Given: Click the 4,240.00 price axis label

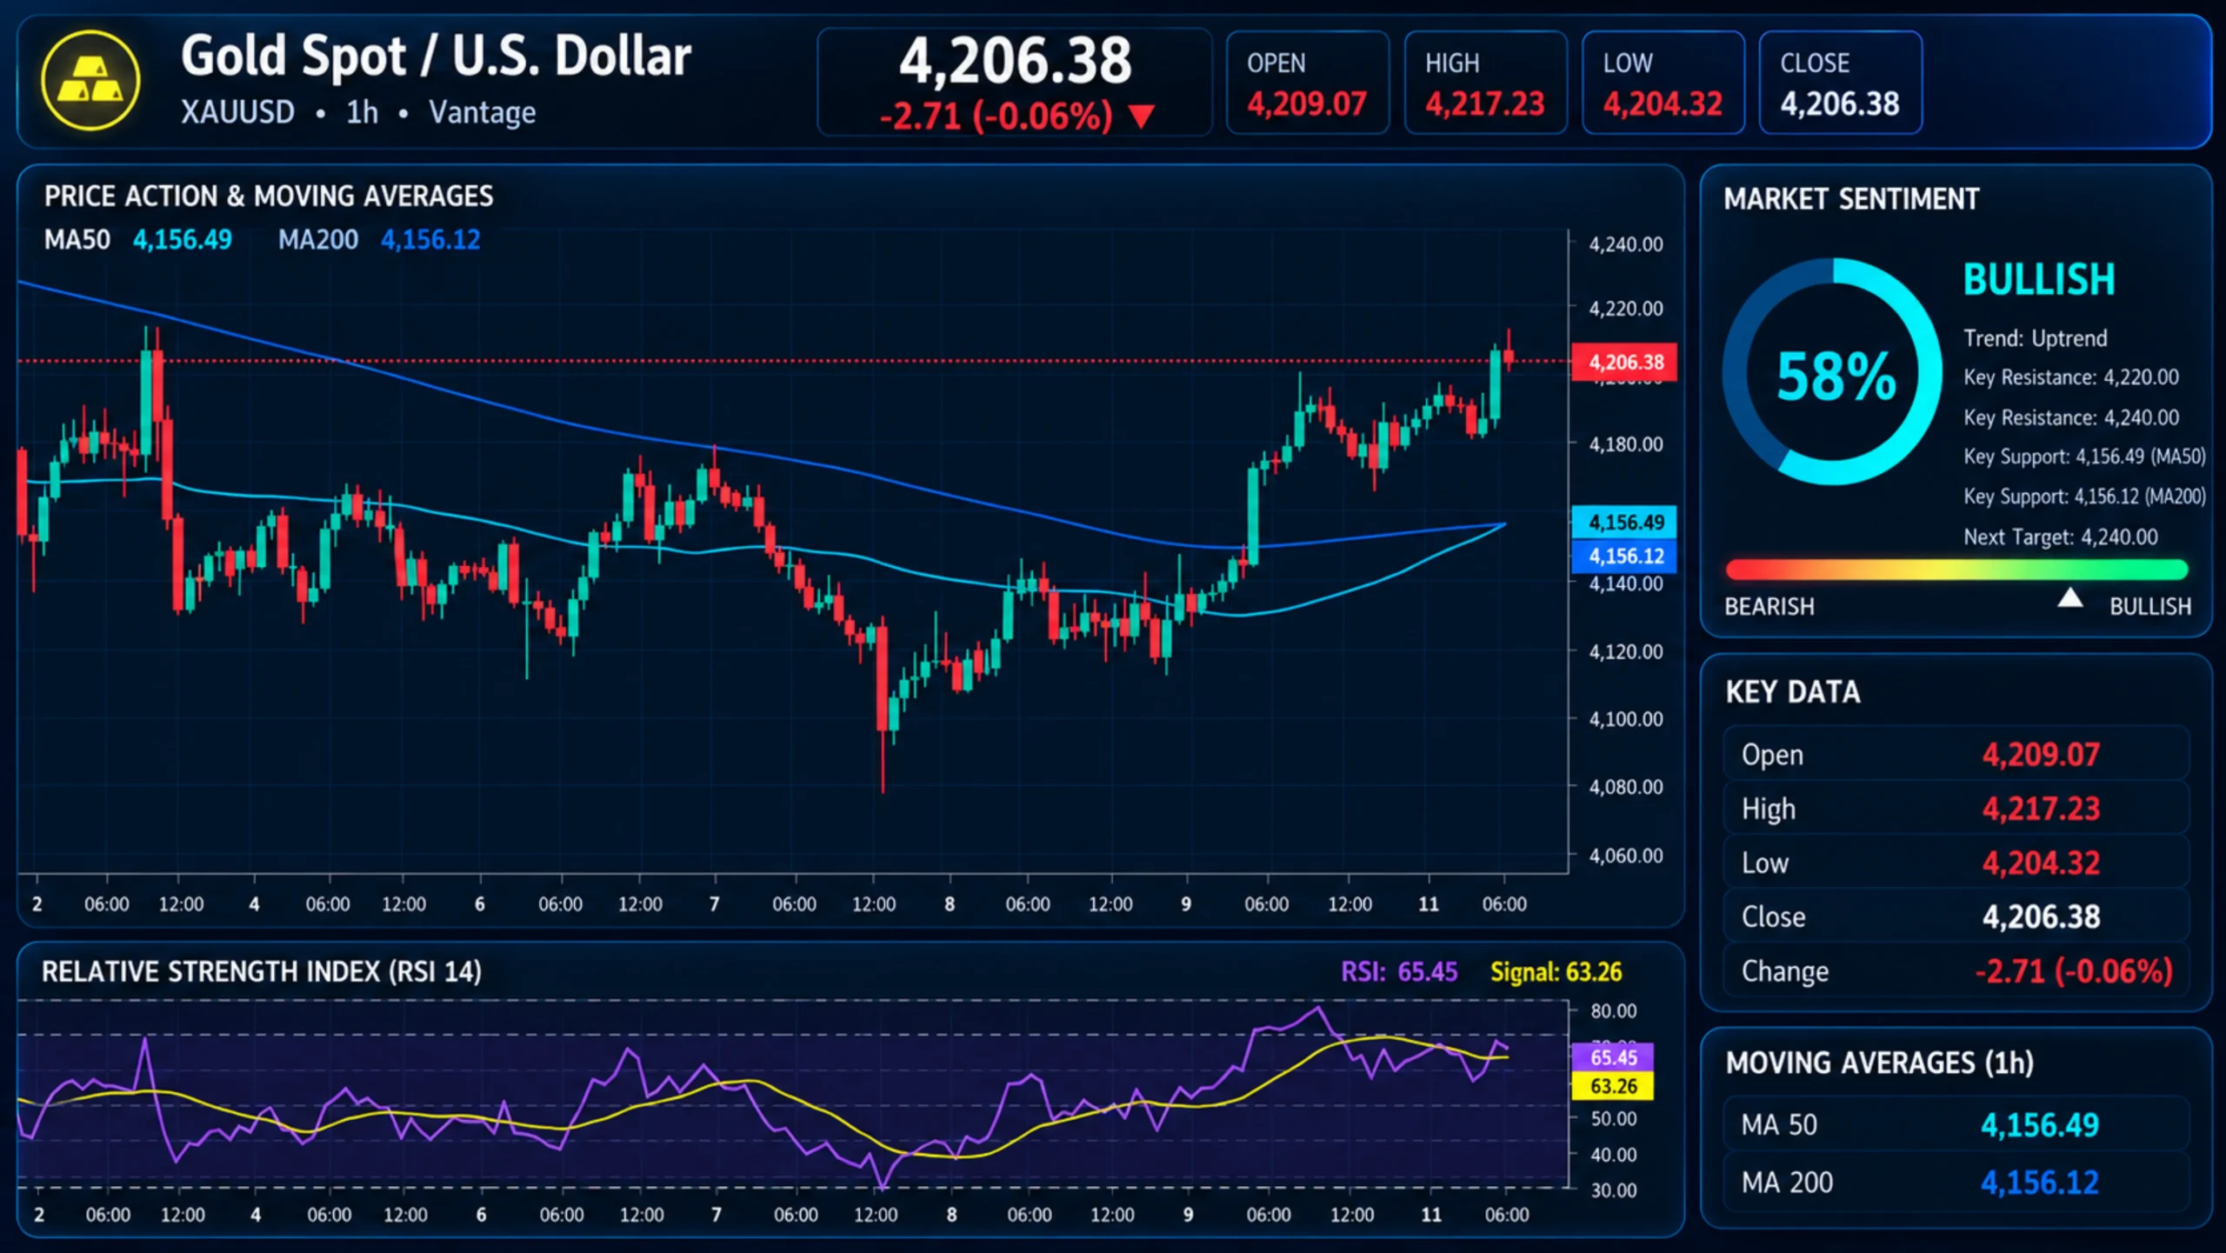Looking at the screenshot, I should (1625, 244).
